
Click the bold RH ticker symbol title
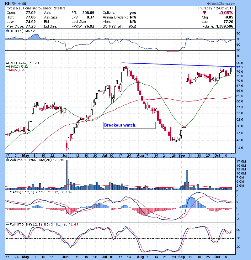(x=8, y=3)
